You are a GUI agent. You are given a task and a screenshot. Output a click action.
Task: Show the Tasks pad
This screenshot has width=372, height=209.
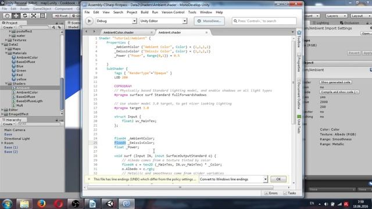(289, 193)
